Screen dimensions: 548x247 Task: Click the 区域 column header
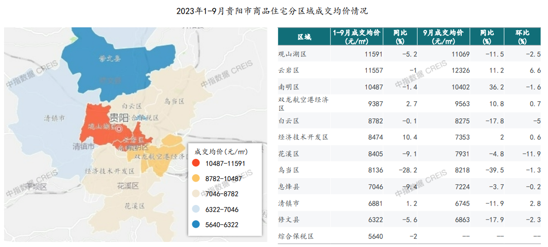point(305,36)
